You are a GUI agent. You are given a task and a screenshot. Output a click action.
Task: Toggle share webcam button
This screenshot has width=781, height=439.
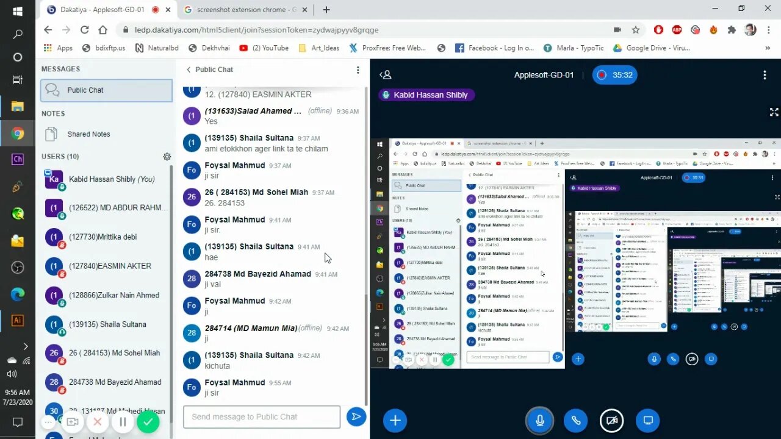[x=612, y=420]
